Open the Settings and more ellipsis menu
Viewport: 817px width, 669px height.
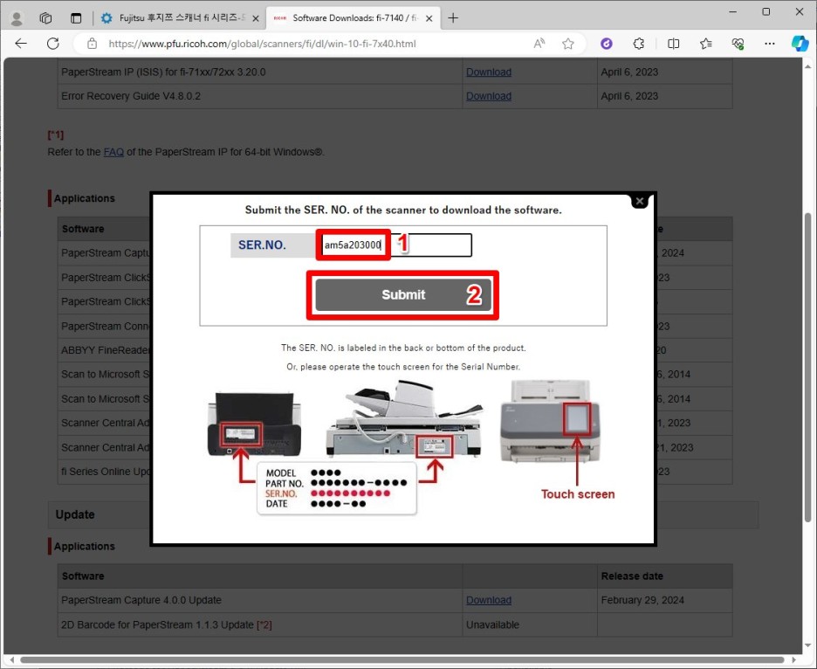point(770,44)
